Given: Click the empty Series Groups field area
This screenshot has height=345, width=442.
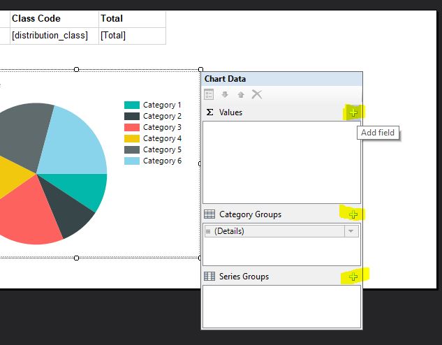Looking at the screenshot, I should pos(281,305).
